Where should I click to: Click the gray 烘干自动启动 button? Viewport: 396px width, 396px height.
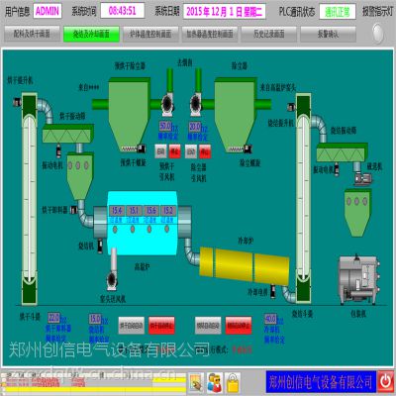132,326
